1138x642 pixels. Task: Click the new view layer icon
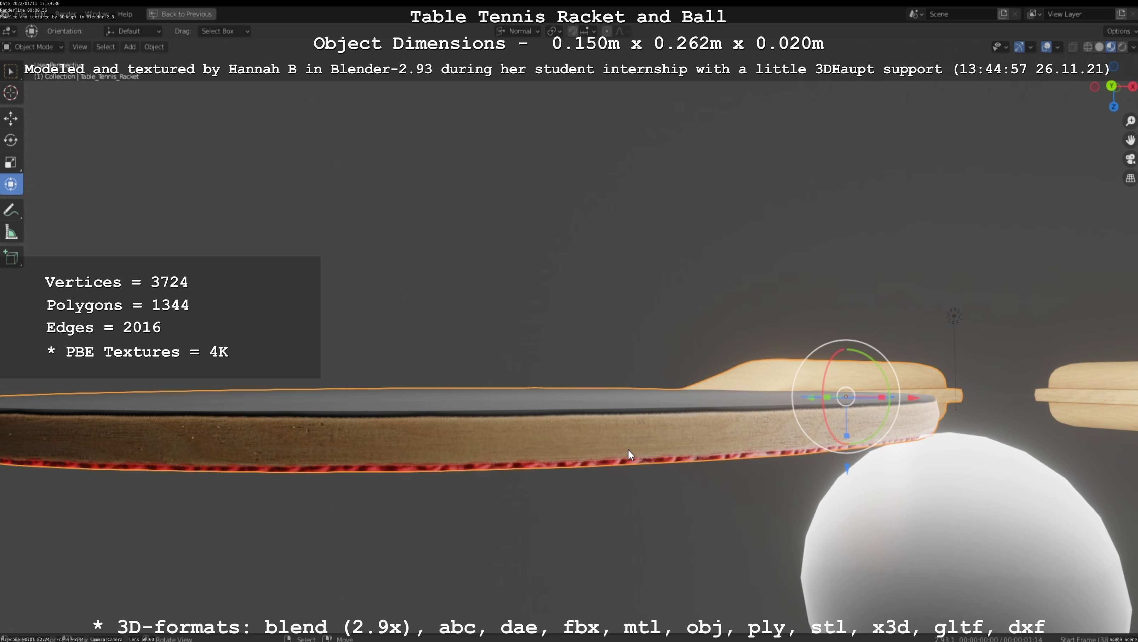coord(1121,14)
